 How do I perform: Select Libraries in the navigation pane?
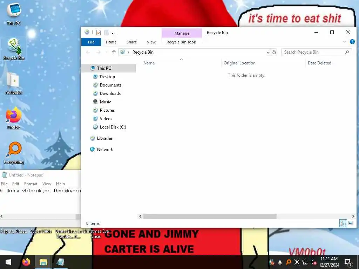[x=104, y=138]
